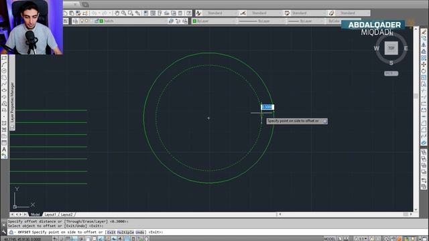Image resolution: width=429 pixels, height=241 pixels.
Task: Select the Hatch tool in Draw toolbar
Action: (4, 123)
